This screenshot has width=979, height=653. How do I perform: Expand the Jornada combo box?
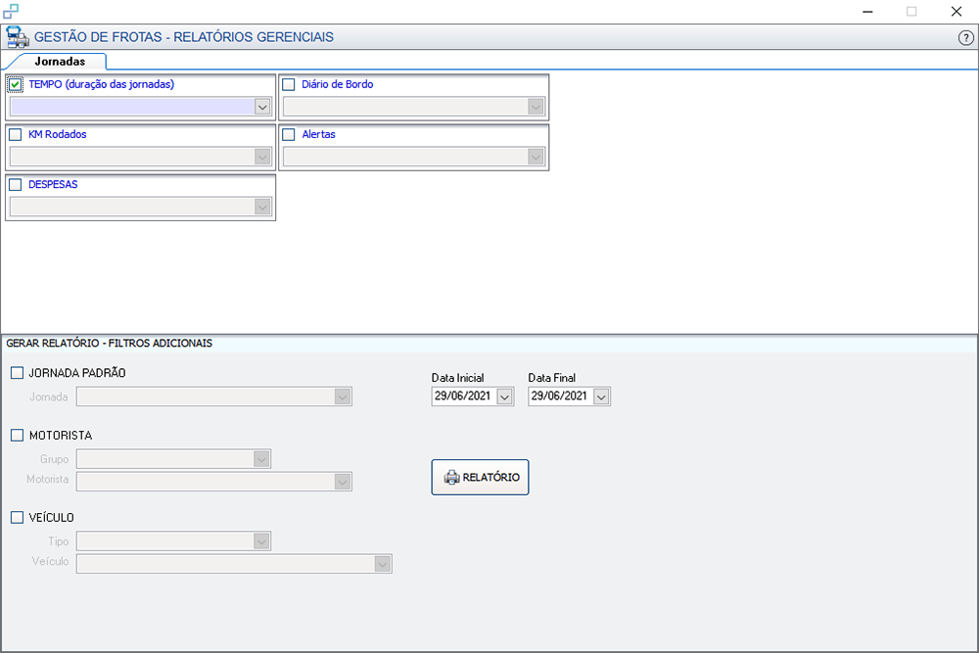(x=342, y=396)
